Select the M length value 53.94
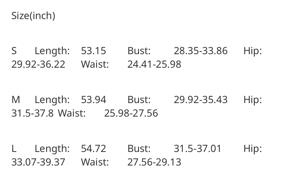 click(x=93, y=100)
